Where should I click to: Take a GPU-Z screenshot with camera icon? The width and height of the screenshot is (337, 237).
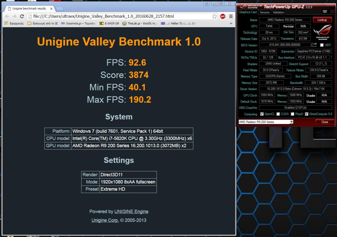[325, 12]
